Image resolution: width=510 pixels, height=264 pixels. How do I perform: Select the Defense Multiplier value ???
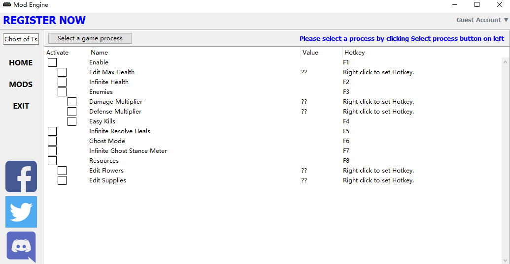point(304,111)
